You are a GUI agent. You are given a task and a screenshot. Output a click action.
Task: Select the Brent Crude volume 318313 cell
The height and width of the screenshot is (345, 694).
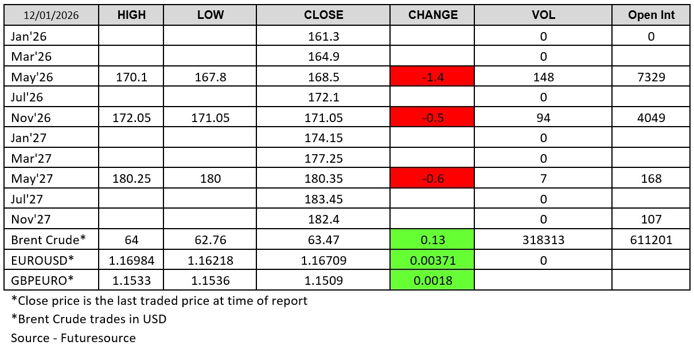[x=543, y=240]
